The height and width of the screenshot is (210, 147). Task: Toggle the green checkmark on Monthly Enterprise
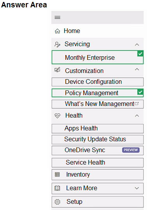[x=140, y=54]
